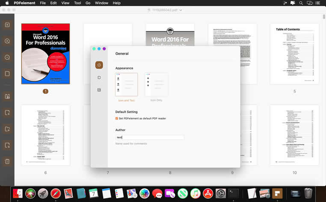326x202 pixels.
Task: Choose the Icon and Text appearance option
Action: [126, 85]
